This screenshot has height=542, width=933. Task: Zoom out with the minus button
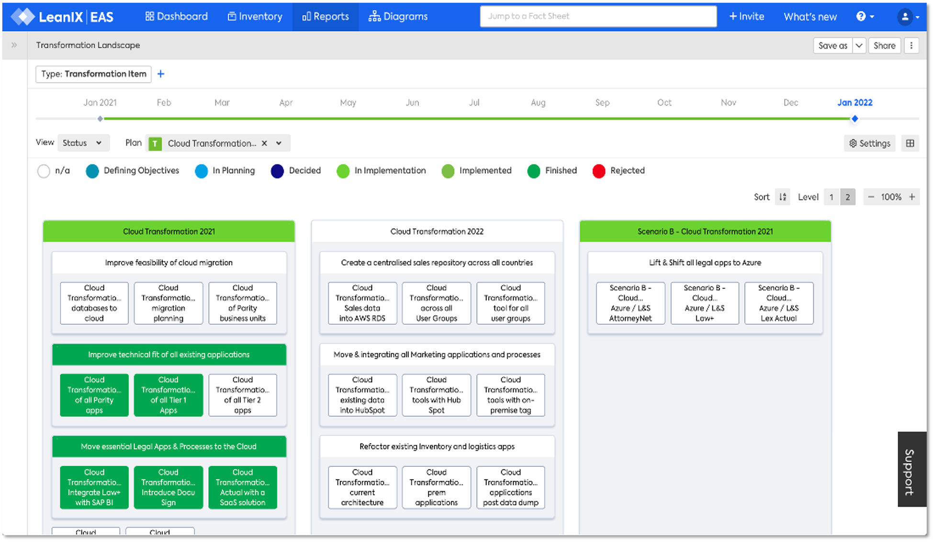click(871, 197)
